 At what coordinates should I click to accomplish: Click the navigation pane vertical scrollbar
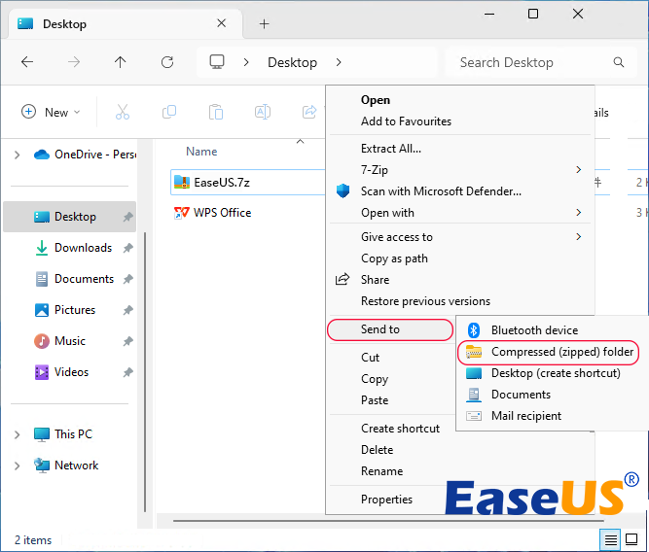tap(144, 372)
